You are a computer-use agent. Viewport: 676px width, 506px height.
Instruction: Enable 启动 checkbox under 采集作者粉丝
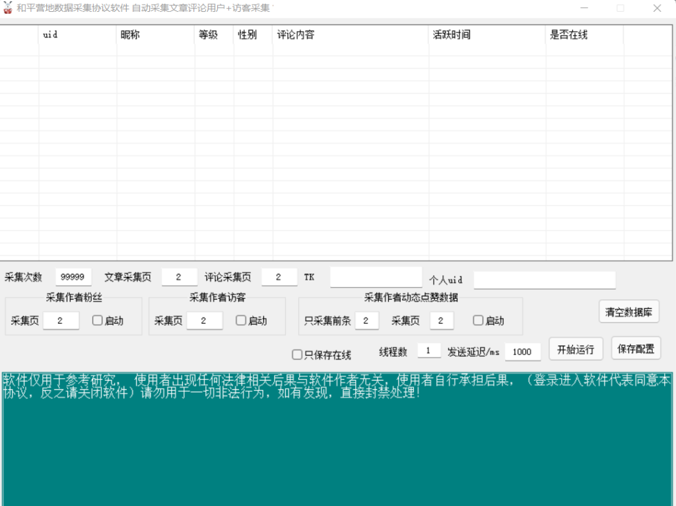coord(98,321)
